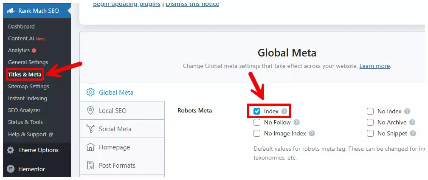Switch to Post Formats tab

(122, 165)
